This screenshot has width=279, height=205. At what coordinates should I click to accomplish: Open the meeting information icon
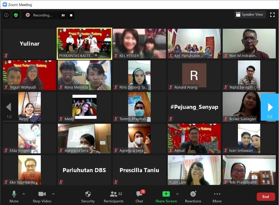[x=6, y=15]
